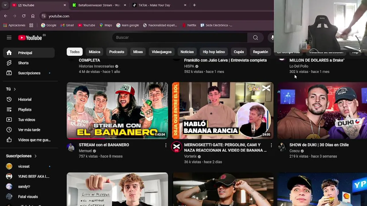Open Nacionalidad española bookmark
Viewport: 367px width, 206px height.
[x=160, y=25]
